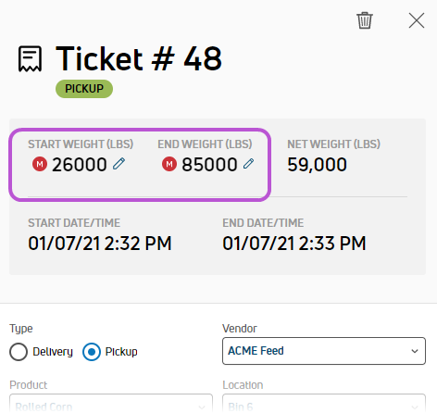Viewport: 437px width, 413px height.
Task: Click the net weight value 59,000
Action: point(317,165)
